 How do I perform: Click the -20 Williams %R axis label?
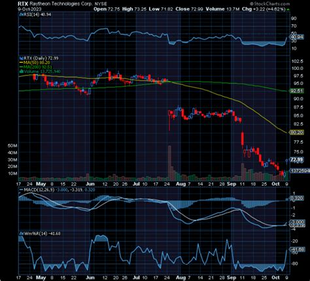(x=295, y=241)
